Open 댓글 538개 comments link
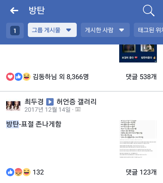 click(141, 77)
